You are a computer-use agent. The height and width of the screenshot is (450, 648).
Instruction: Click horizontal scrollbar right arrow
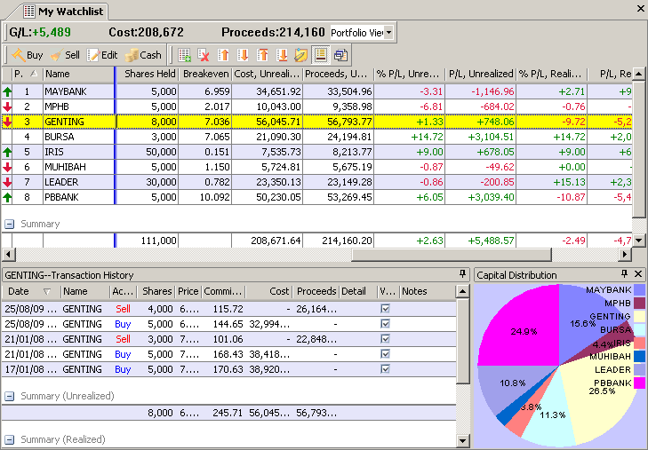[624, 255]
